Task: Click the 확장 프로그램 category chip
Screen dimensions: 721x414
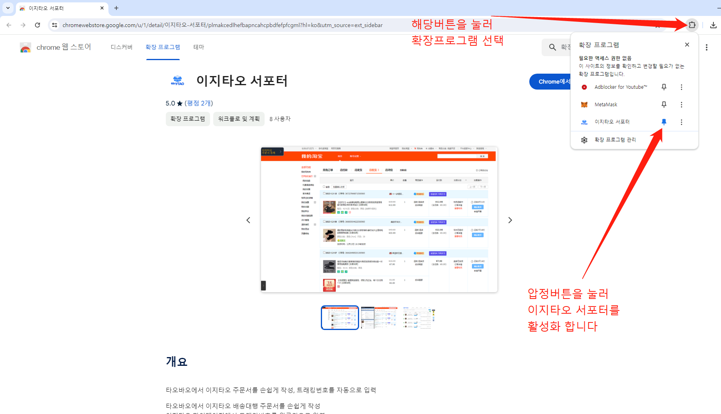Action: pyautogui.click(x=188, y=119)
